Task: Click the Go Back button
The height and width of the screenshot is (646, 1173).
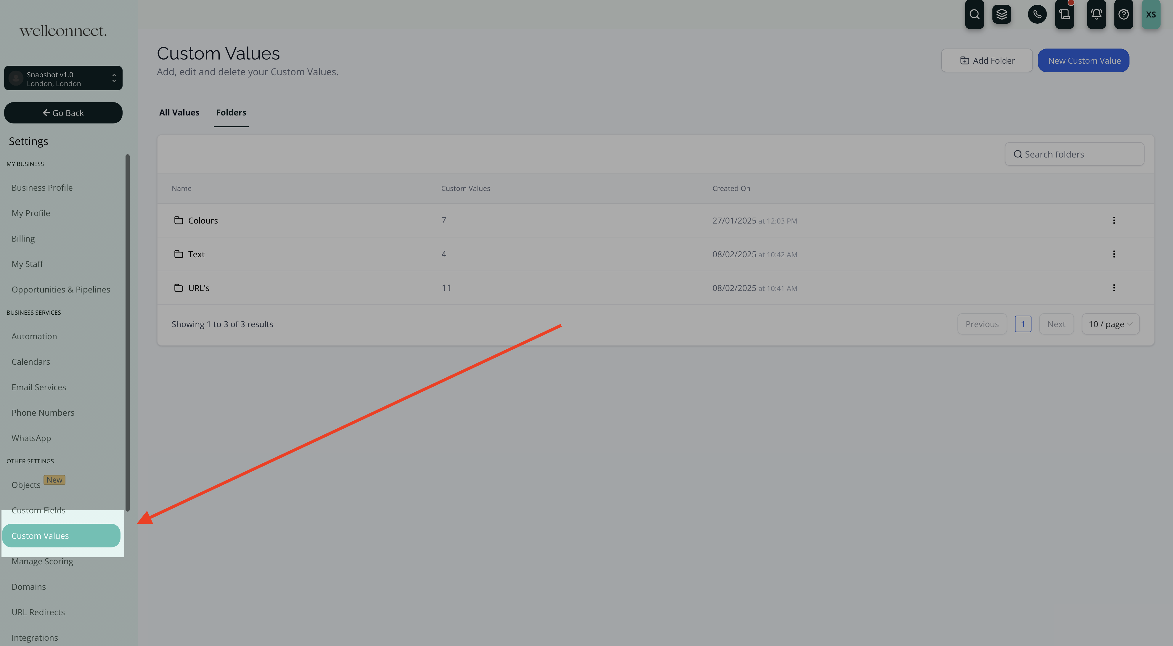Action: tap(63, 113)
